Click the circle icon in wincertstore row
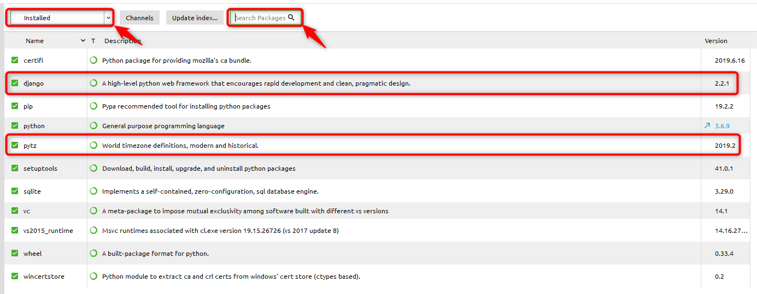The image size is (757, 294). (93, 277)
